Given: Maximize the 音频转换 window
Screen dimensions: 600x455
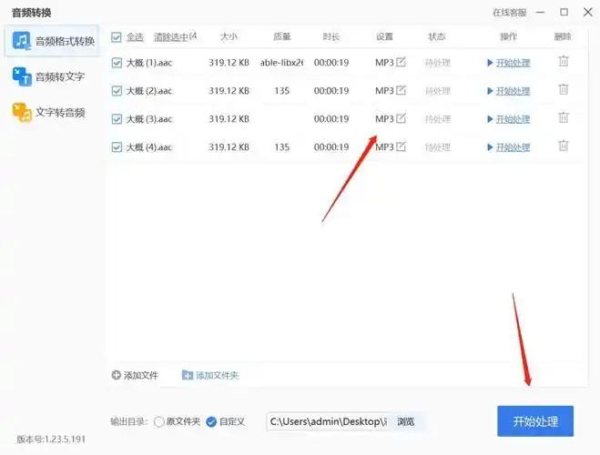Looking at the screenshot, I should [x=564, y=12].
